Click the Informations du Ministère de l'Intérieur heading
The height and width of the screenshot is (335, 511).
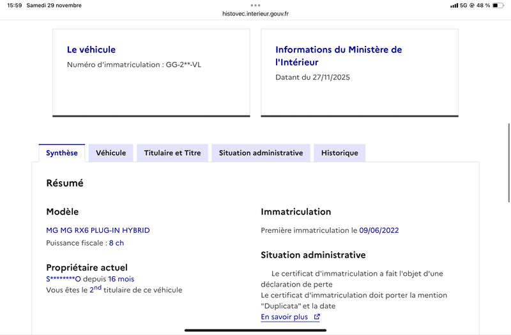pos(339,56)
